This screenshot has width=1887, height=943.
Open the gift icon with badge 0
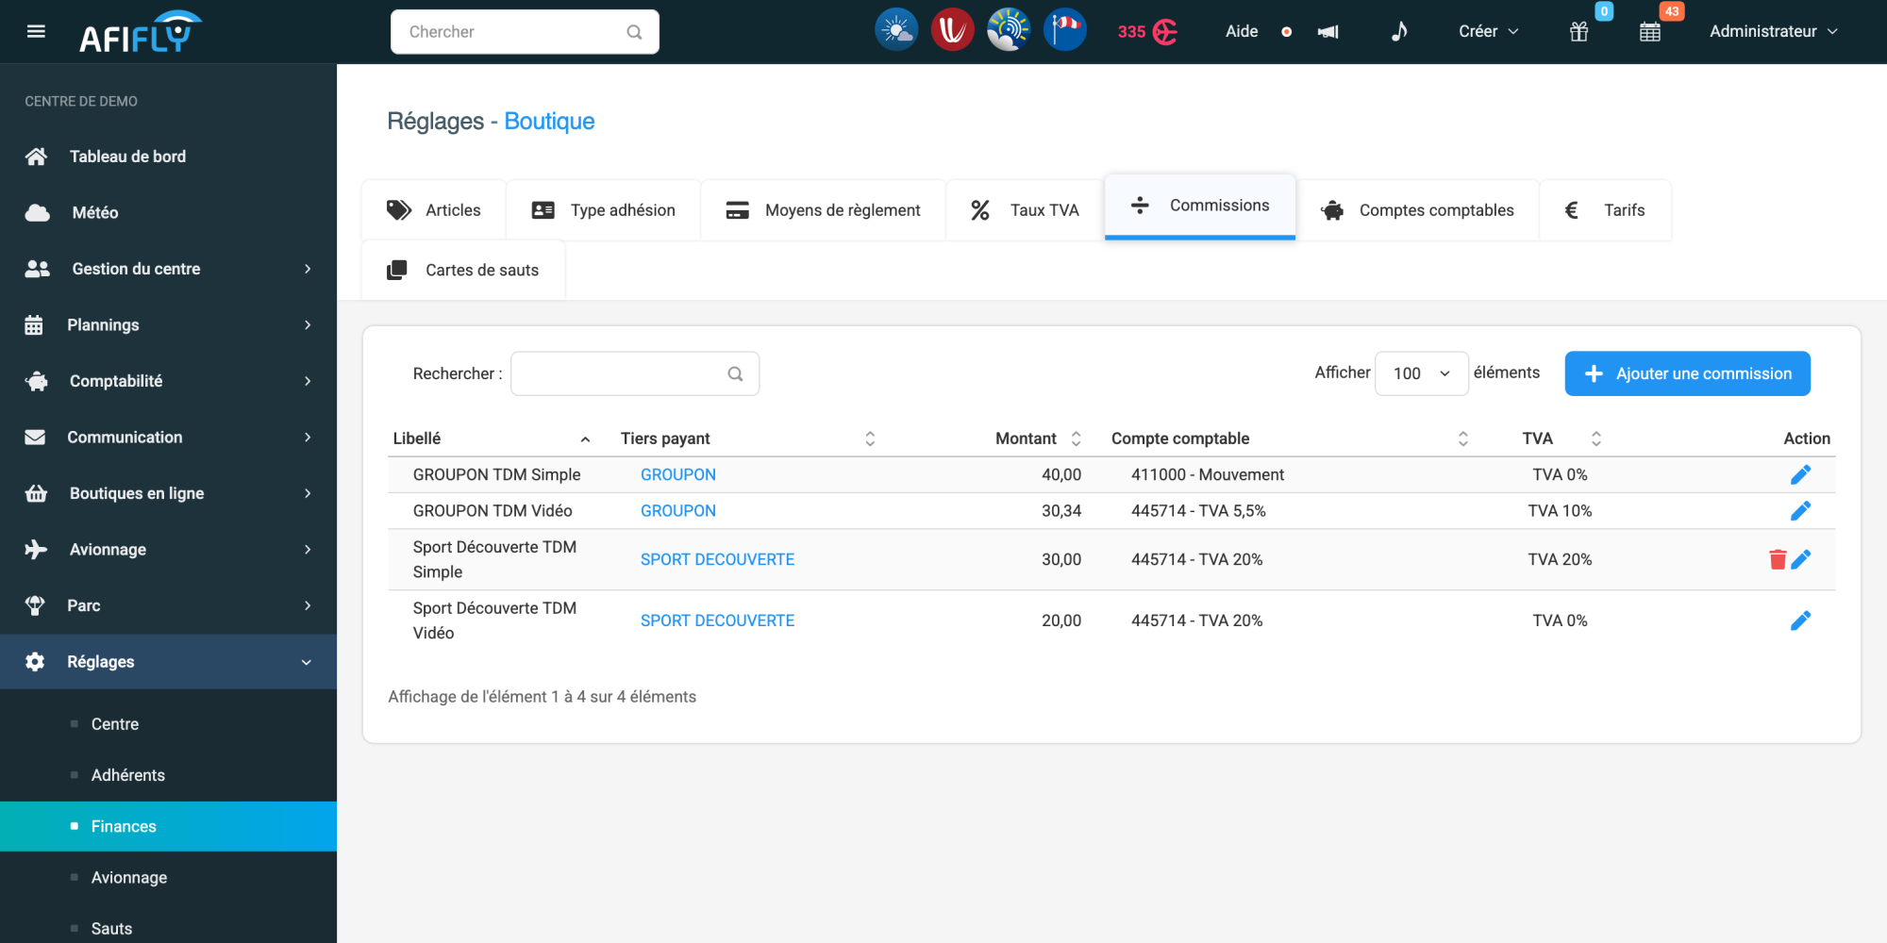[1579, 32]
